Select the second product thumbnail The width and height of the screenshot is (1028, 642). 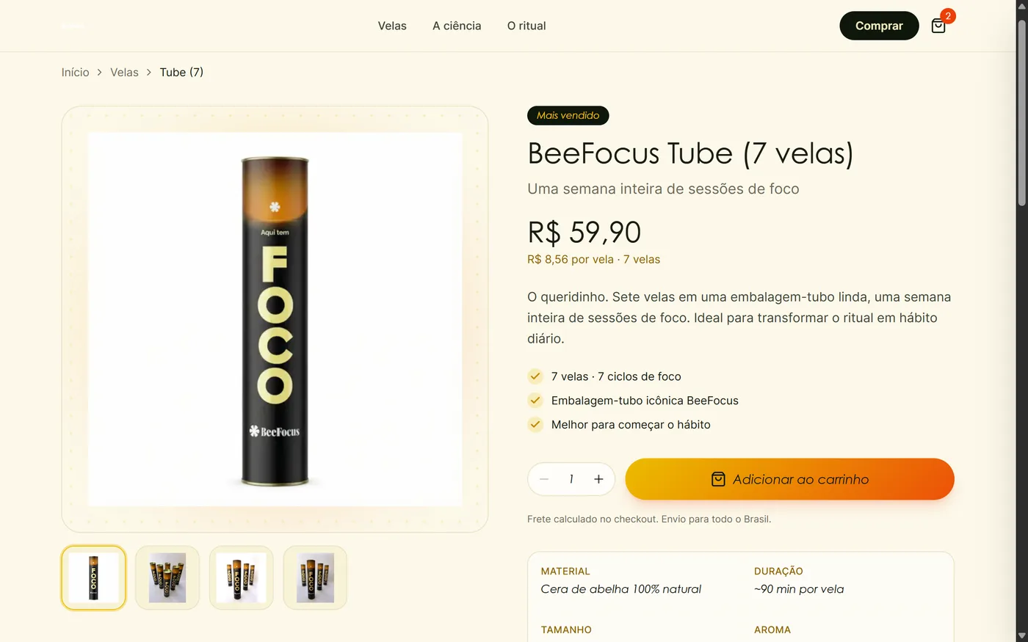click(167, 577)
